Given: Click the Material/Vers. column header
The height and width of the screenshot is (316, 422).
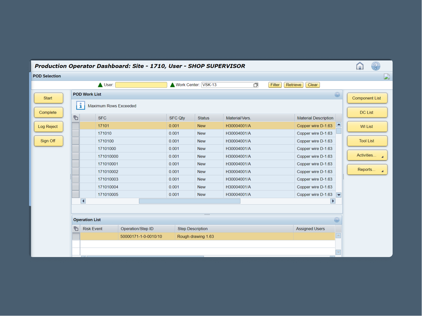Looking at the screenshot, I should [x=259, y=118].
